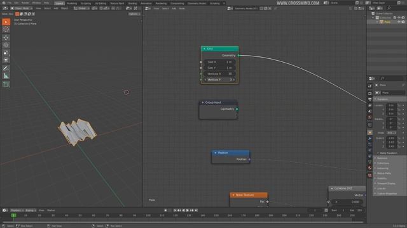This screenshot has height=228, width=407.
Task: Collapse the Position node
Action: pyautogui.click(x=215, y=153)
